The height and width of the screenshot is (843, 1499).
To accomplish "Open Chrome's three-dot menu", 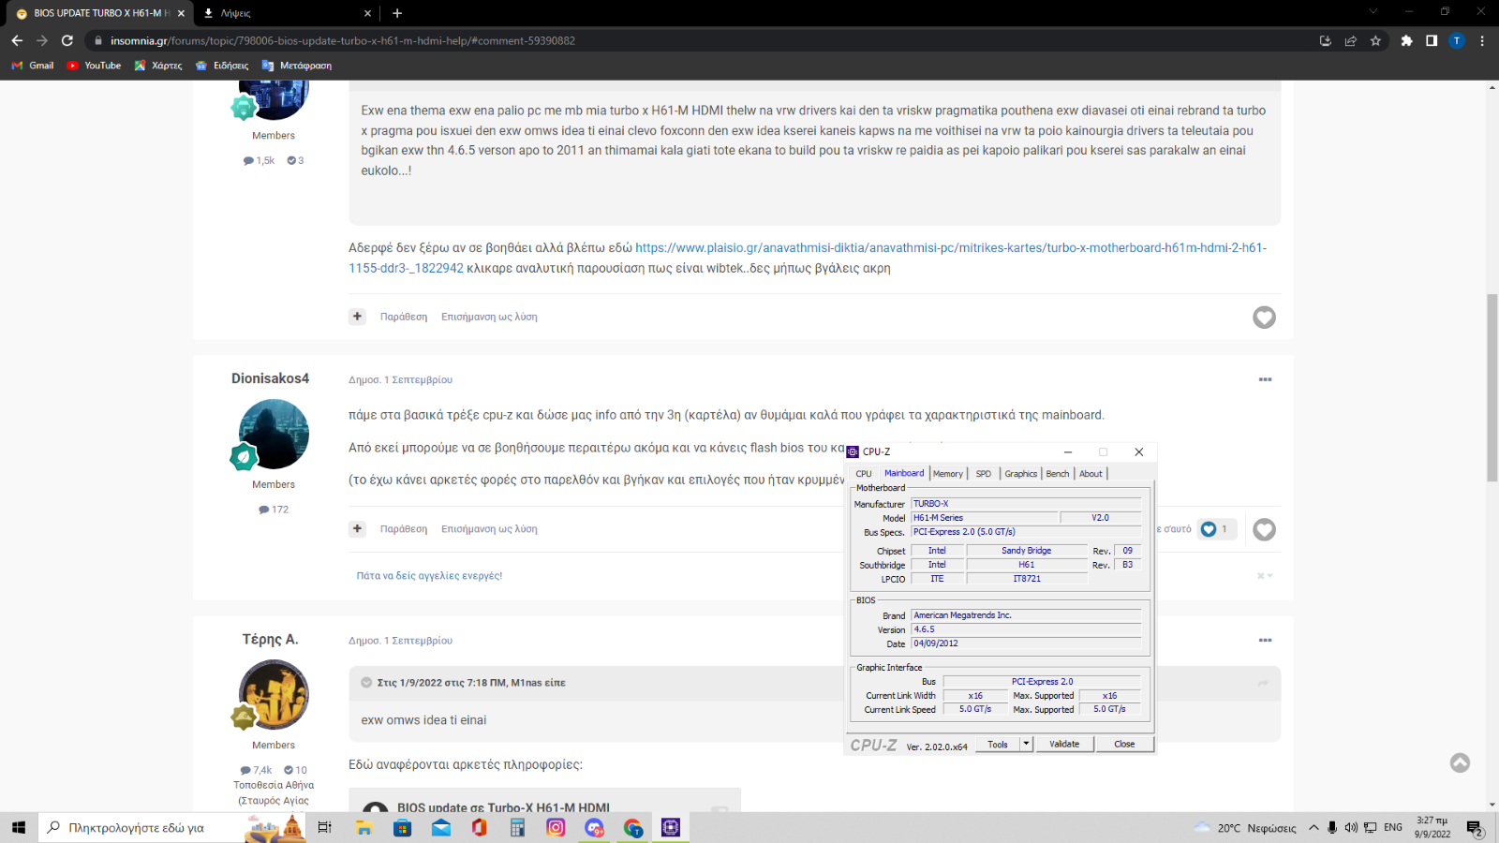I will (x=1482, y=40).
